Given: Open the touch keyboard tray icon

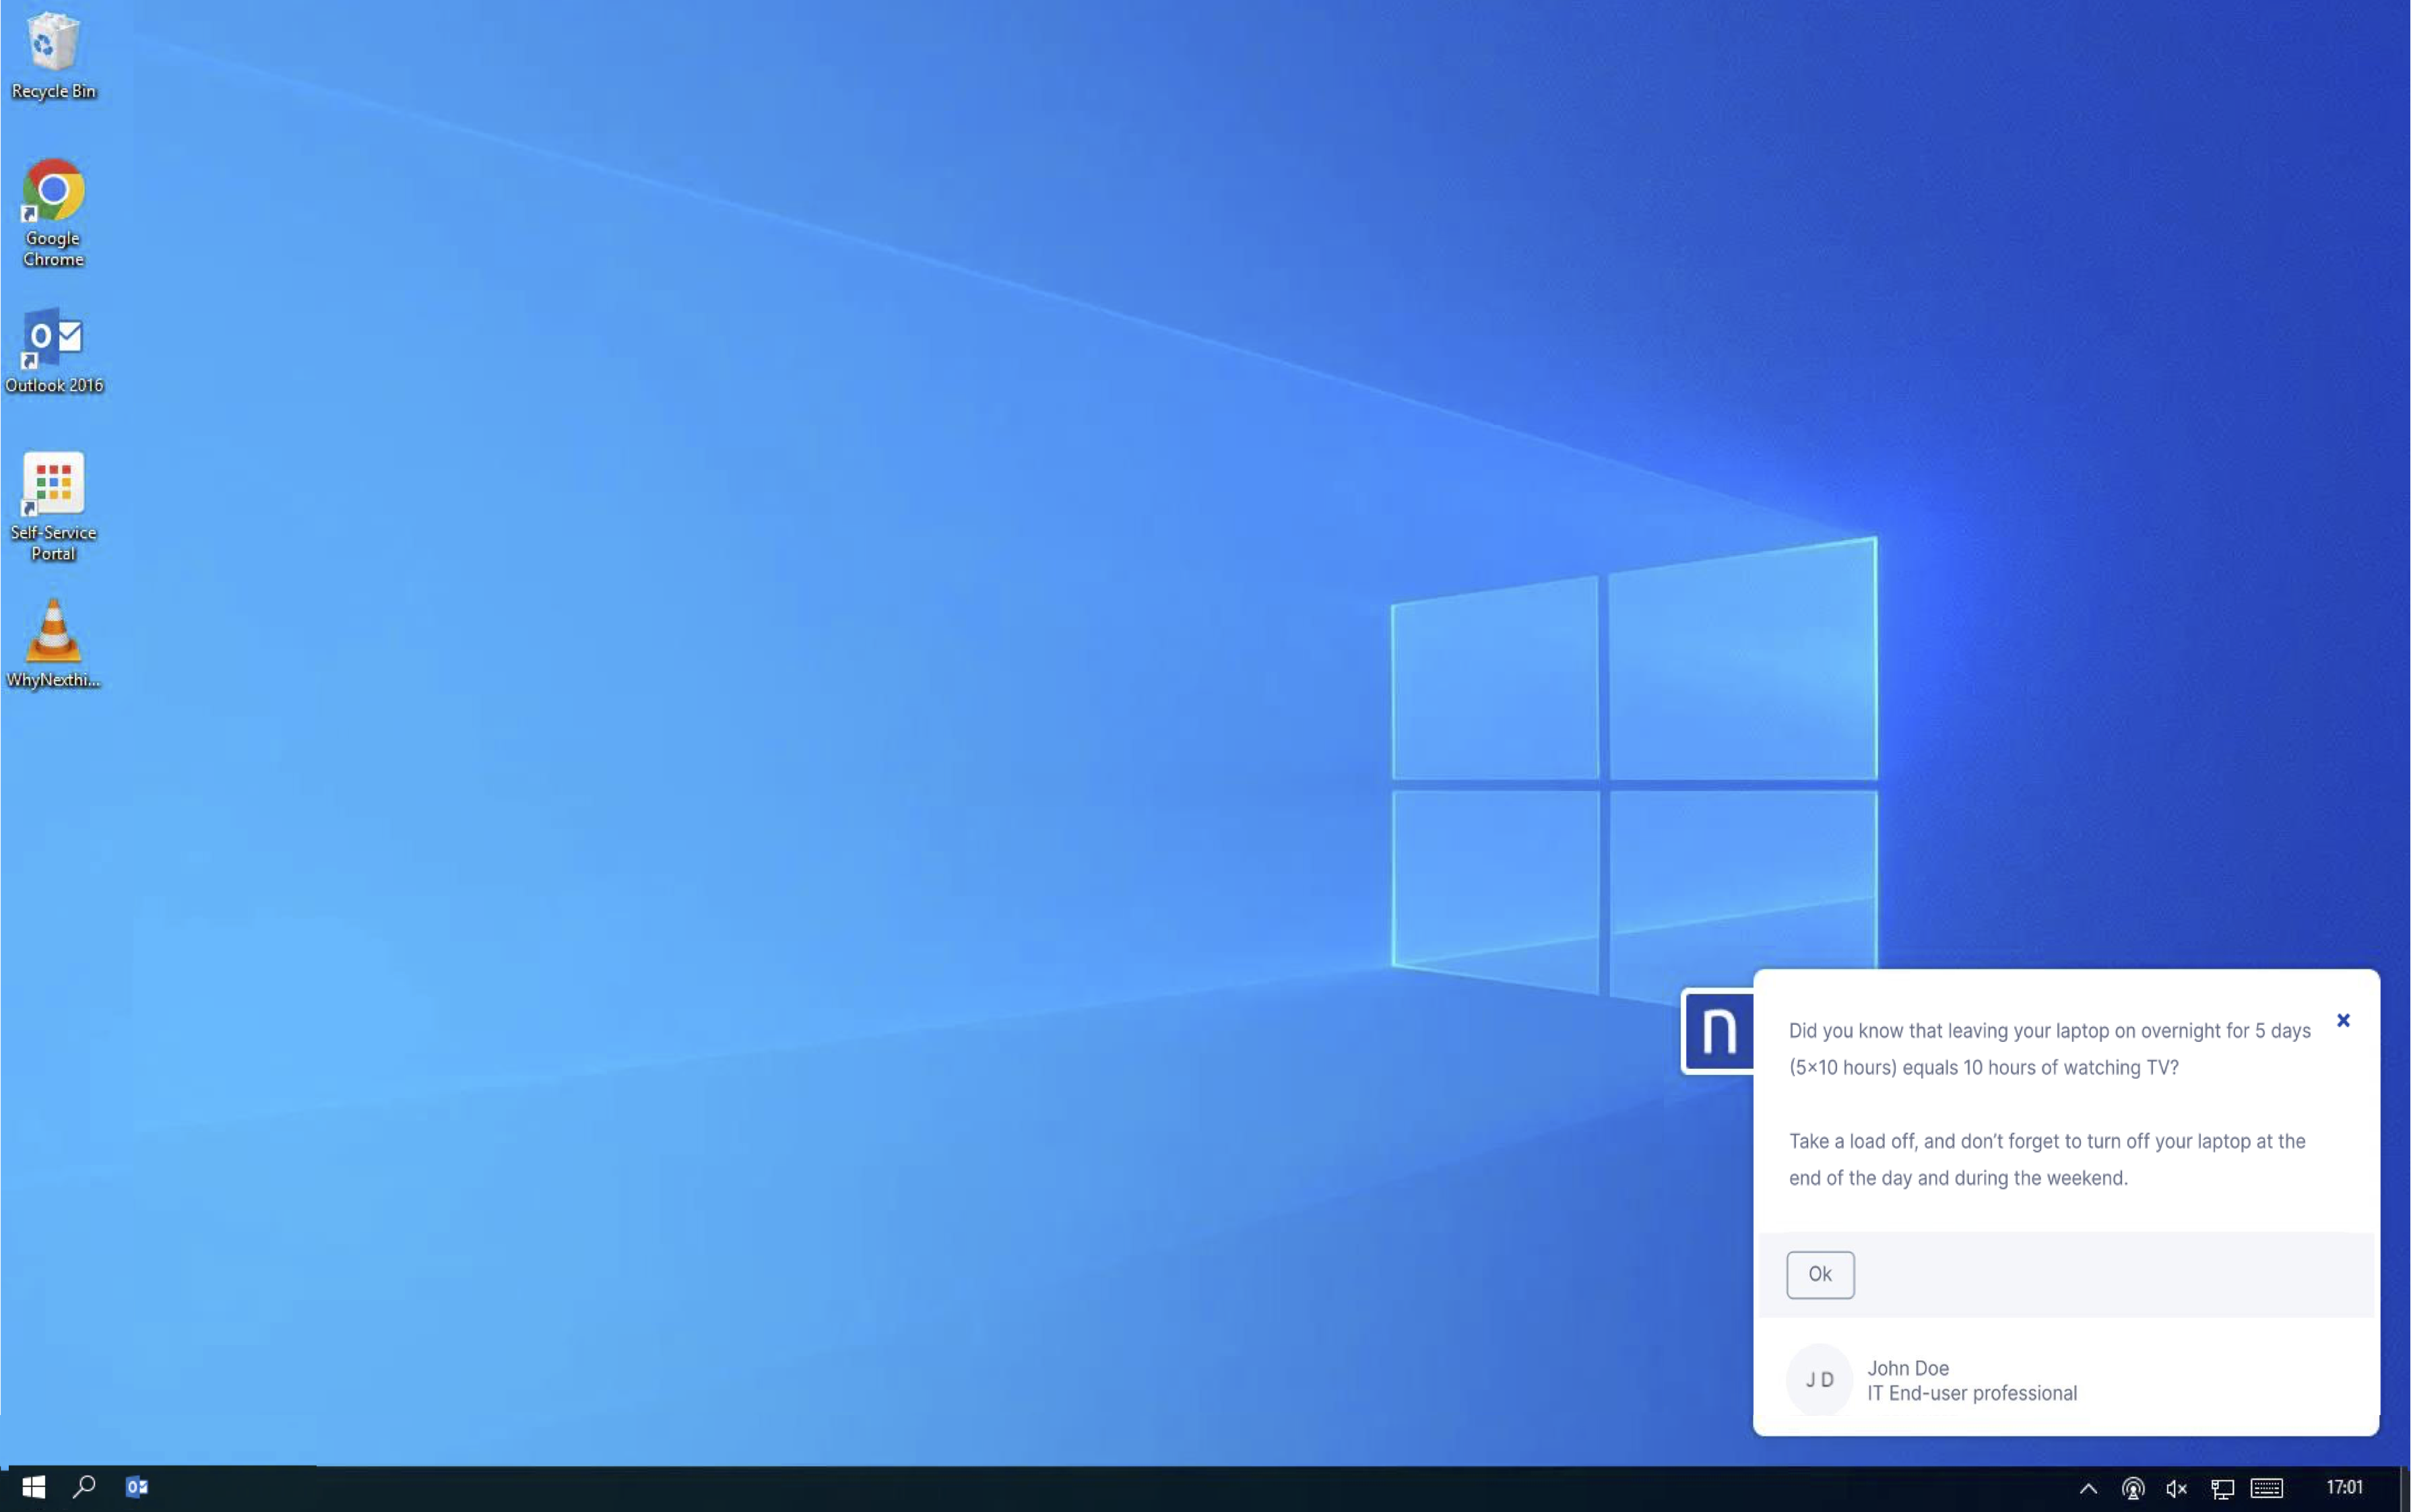Looking at the screenshot, I should pos(2266,1488).
